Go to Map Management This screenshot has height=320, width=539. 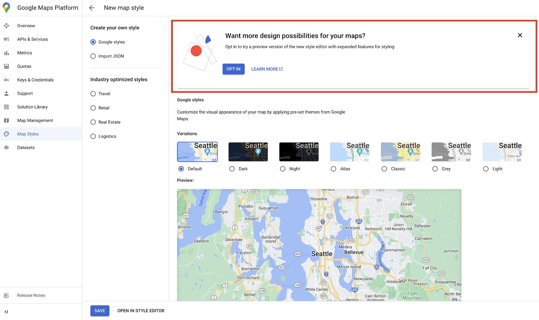click(41, 121)
